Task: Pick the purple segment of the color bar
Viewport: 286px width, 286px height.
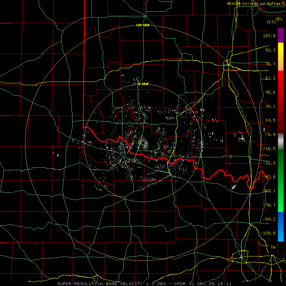Action: click(281, 35)
